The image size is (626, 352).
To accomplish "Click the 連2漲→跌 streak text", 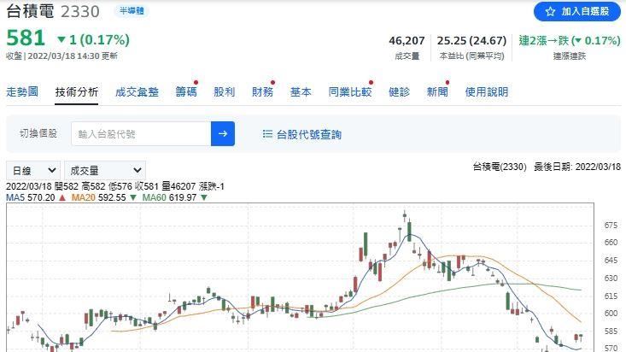I will coord(570,40).
